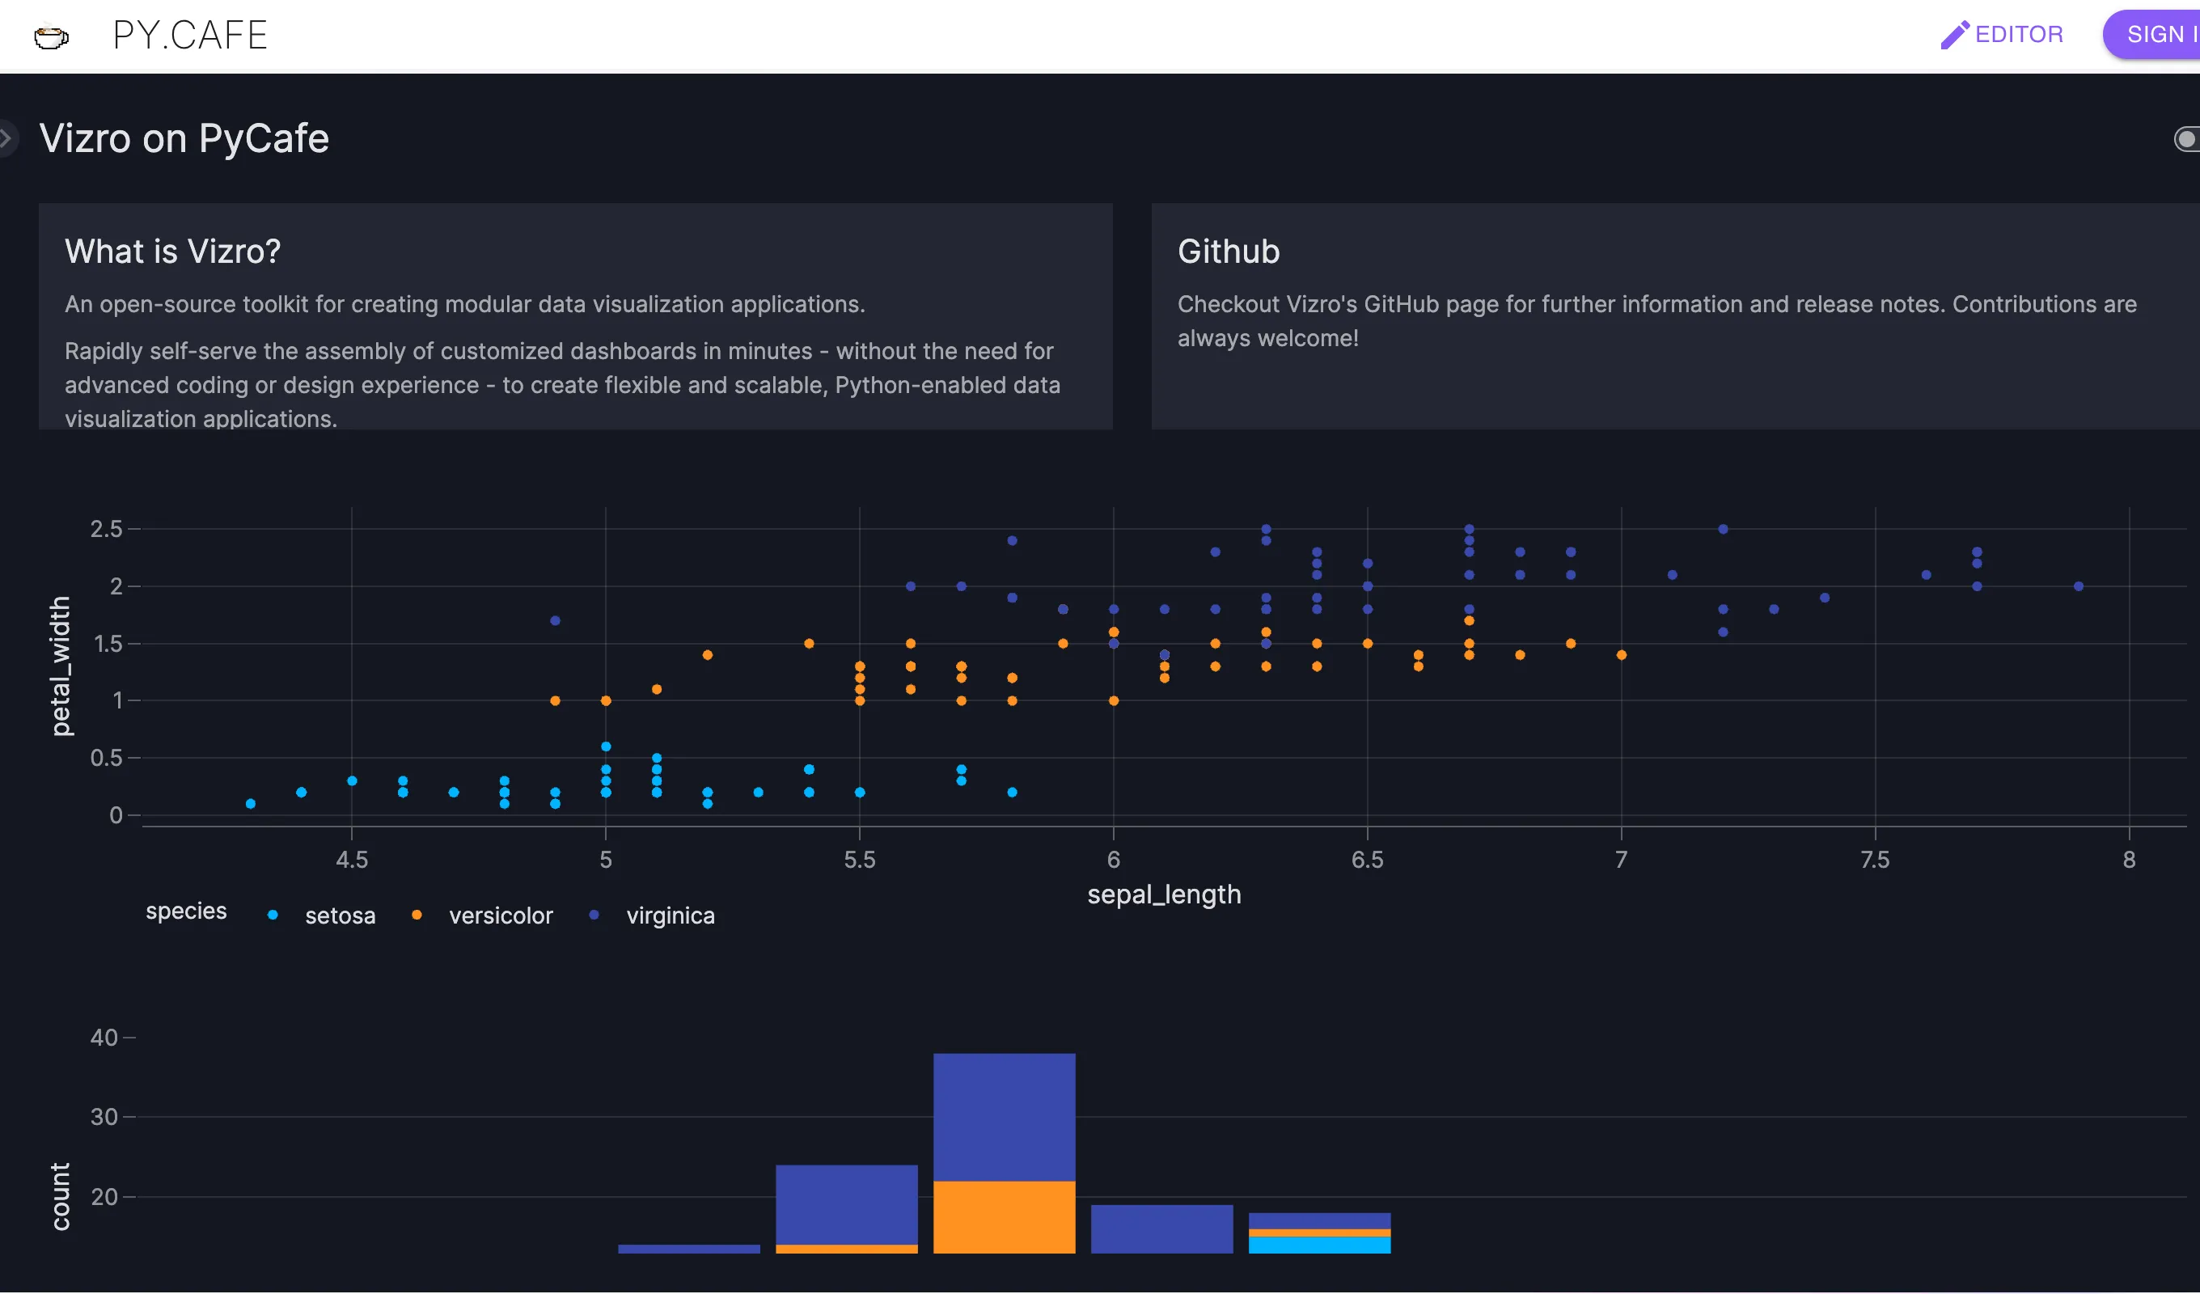Click the sepal_length x-axis title
This screenshot has height=1294, width=2200.
[1163, 894]
